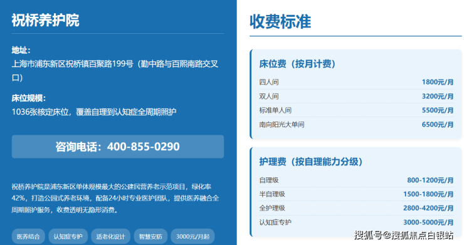This screenshot has width=464, height=245.
Task: Click the intro paragraph starting 祝桥养护院是浦东新区
Action: point(115,198)
